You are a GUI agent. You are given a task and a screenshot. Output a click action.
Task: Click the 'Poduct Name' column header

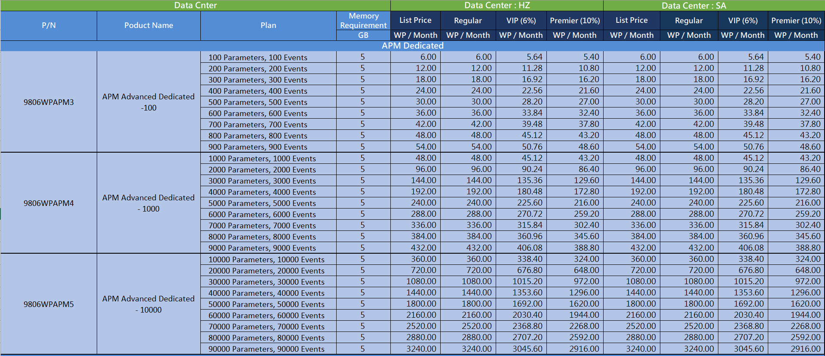(149, 25)
